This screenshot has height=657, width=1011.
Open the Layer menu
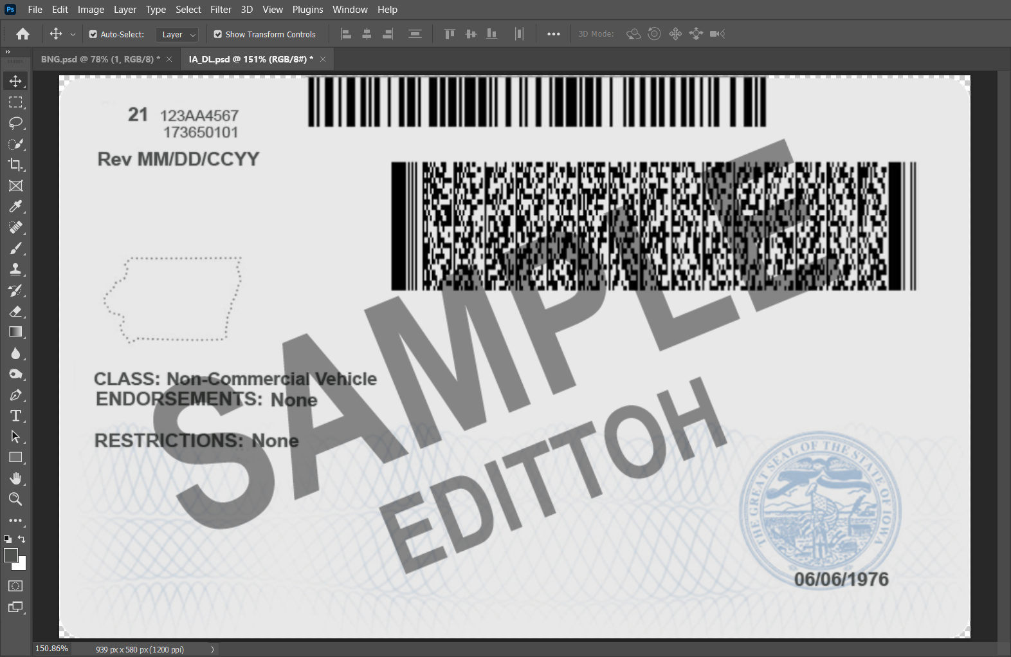coord(125,10)
